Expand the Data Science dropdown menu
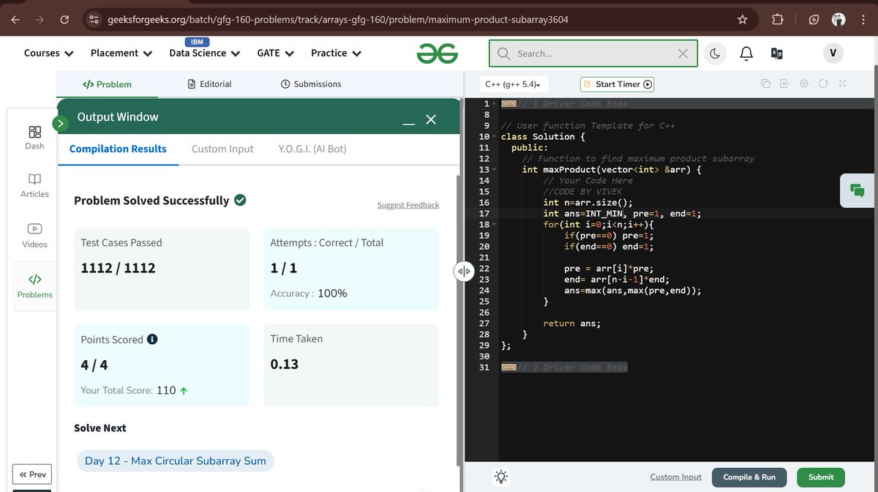 [x=205, y=53]
